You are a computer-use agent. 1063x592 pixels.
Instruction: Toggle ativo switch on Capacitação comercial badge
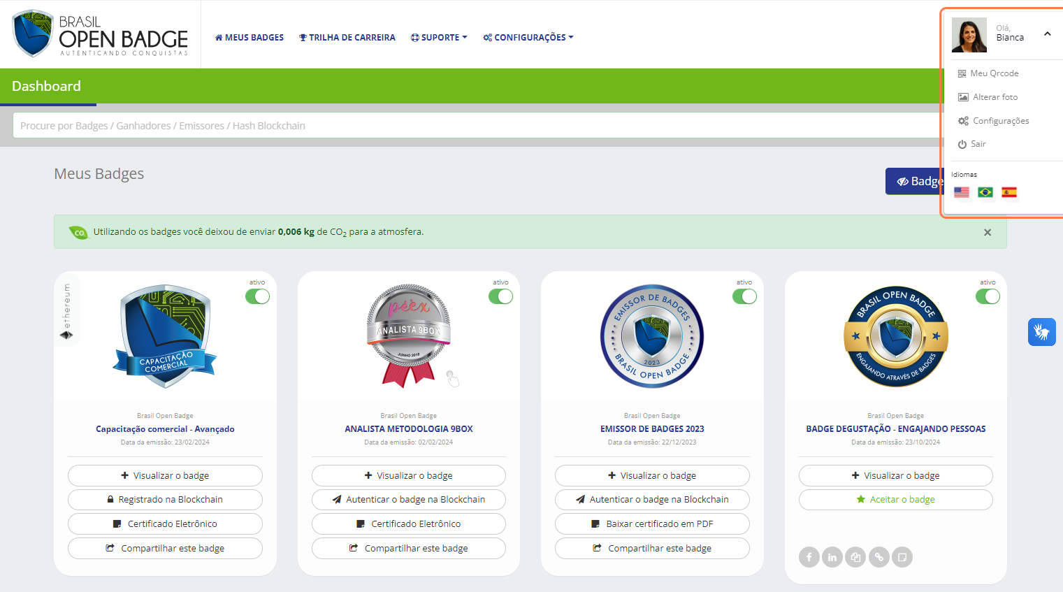tap(257, 296)
